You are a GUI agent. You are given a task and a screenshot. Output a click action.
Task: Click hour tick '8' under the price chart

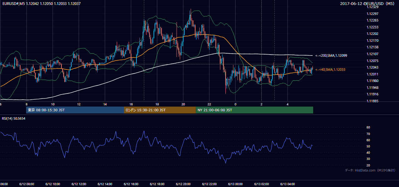point(27,104)
